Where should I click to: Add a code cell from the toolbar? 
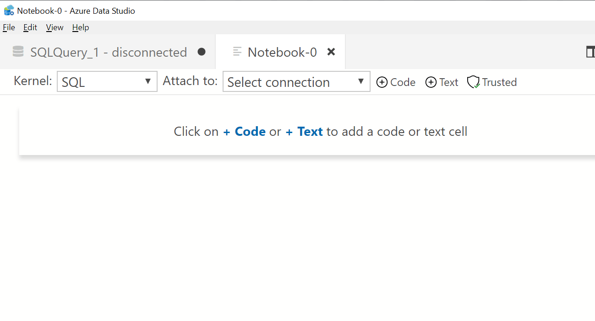[396, 82]
